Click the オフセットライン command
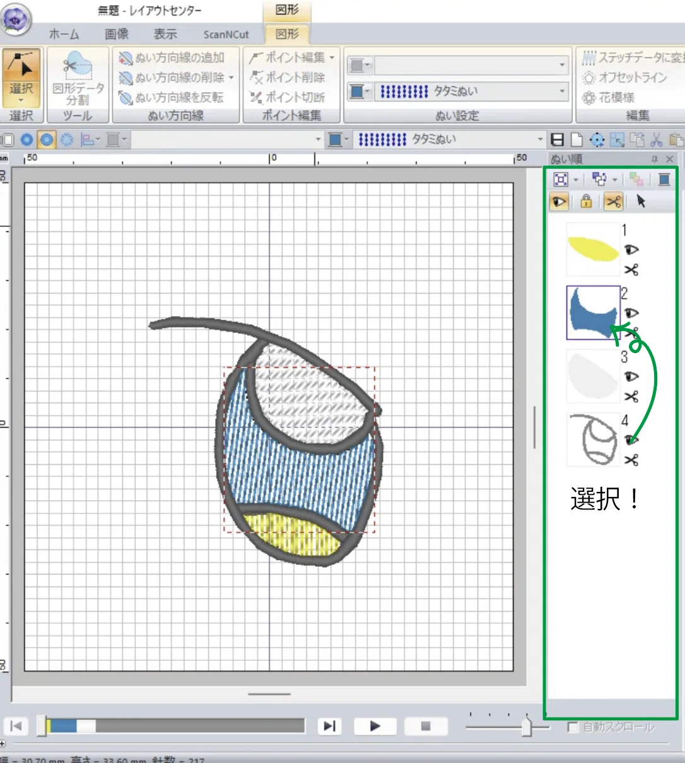685x763 pixels. [x=624, y=78]
